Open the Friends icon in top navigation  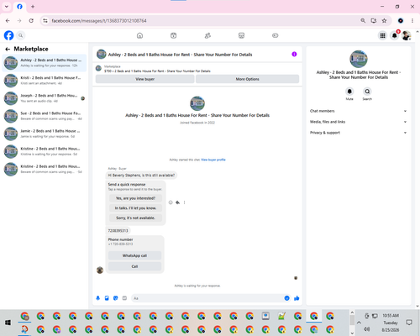point(207,35)
